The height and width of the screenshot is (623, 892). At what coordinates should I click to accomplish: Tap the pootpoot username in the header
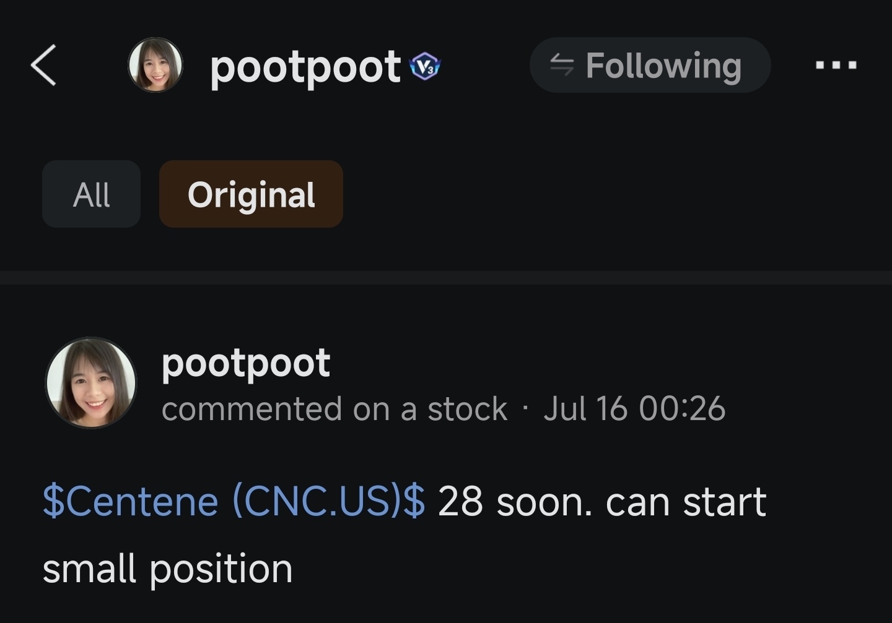tap(305, 67)
